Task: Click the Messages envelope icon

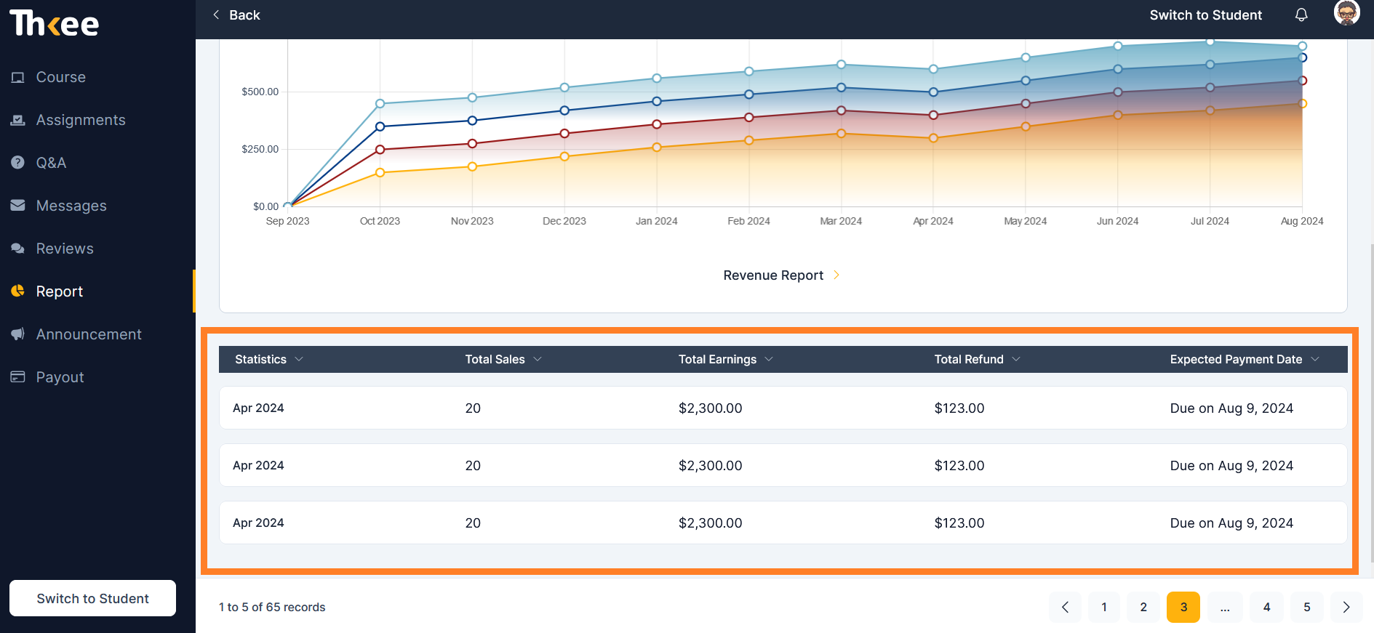Action: [18, 206]
